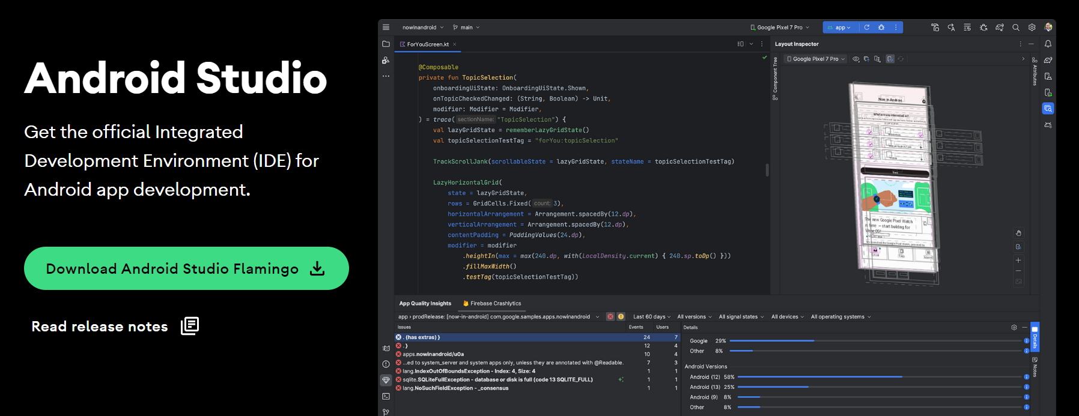Open the All devices filter
This screenshot has width=1079, height=416.
pyautogui.click(x=788, y=317)
